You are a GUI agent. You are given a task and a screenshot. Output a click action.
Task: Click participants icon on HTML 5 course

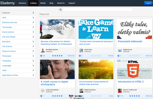pos(118,96)
